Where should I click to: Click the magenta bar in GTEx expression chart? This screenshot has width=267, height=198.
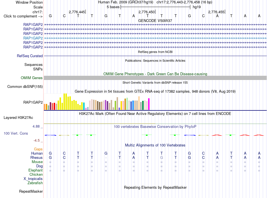click(x=149, y=104)
